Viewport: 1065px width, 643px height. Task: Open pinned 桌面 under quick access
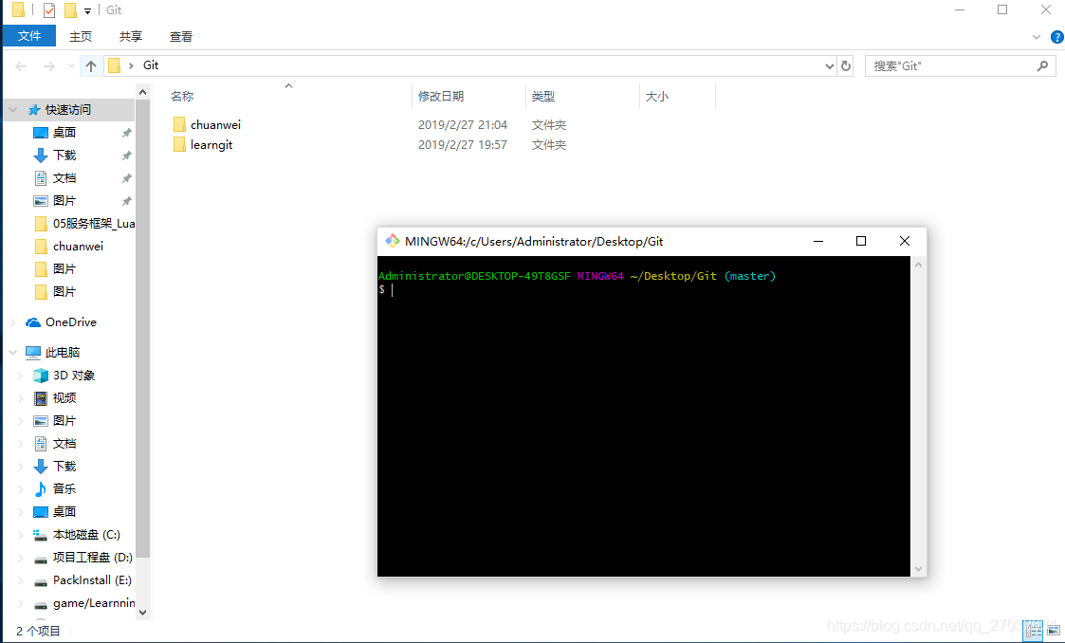[x=64, y=133]
